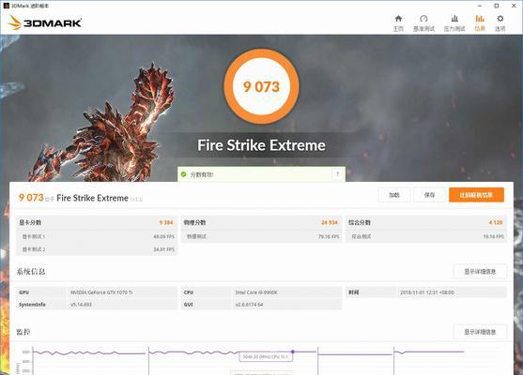Select the highlighted Results tab
The image size is (523, 375).
coord(480,23)
